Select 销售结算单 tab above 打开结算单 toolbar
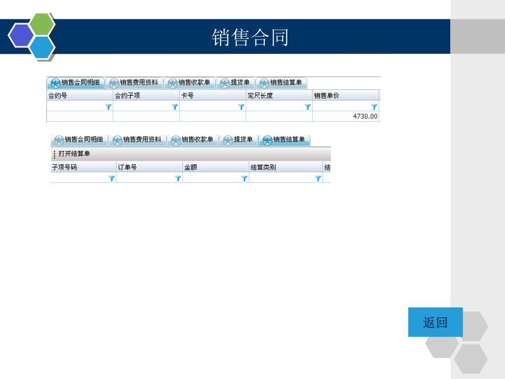The width and height of the screenshot is (505, 379). 285,140
